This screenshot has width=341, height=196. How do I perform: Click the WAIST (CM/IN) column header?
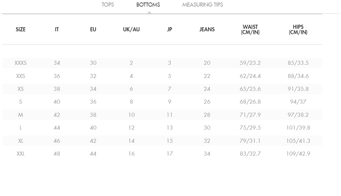tap(250, 29)
